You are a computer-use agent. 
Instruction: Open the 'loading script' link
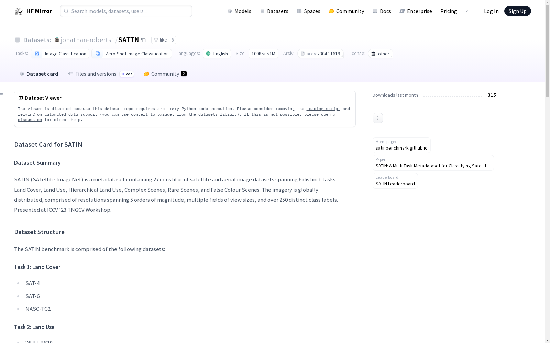point(323,109)
